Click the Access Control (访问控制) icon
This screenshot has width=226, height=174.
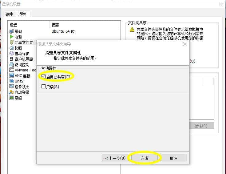pyautogui.click(x=12, y=65)
